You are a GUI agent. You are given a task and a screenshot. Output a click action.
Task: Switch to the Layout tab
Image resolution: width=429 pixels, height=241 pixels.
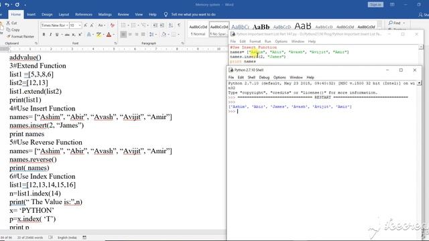point(64,15)
